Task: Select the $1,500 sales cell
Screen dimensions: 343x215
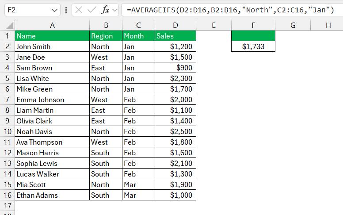Action: 175,57
